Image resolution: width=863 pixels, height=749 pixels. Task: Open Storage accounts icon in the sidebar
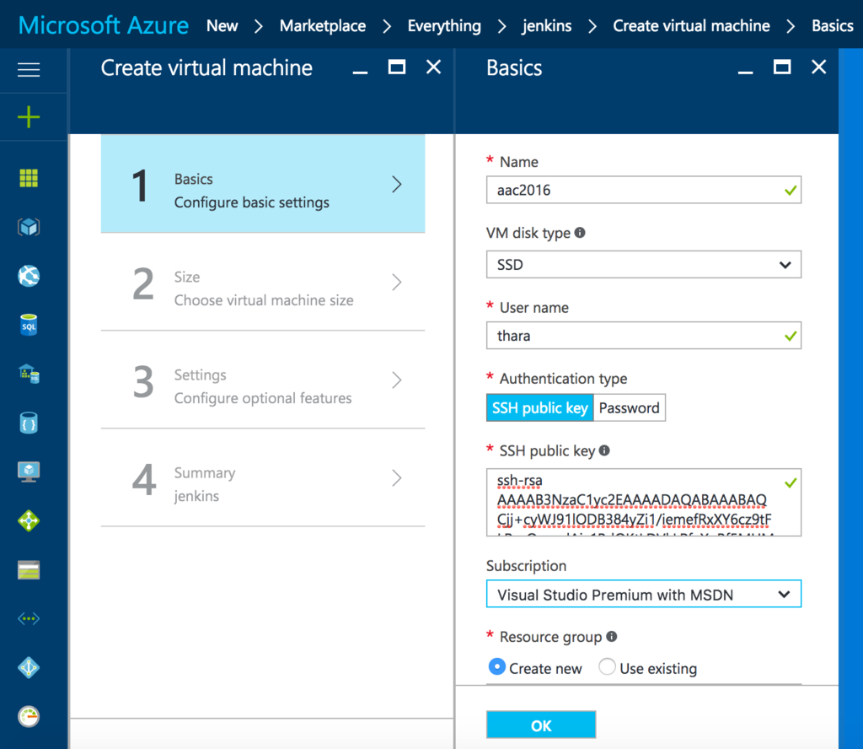pyautogui.click(x=29, y=570)
